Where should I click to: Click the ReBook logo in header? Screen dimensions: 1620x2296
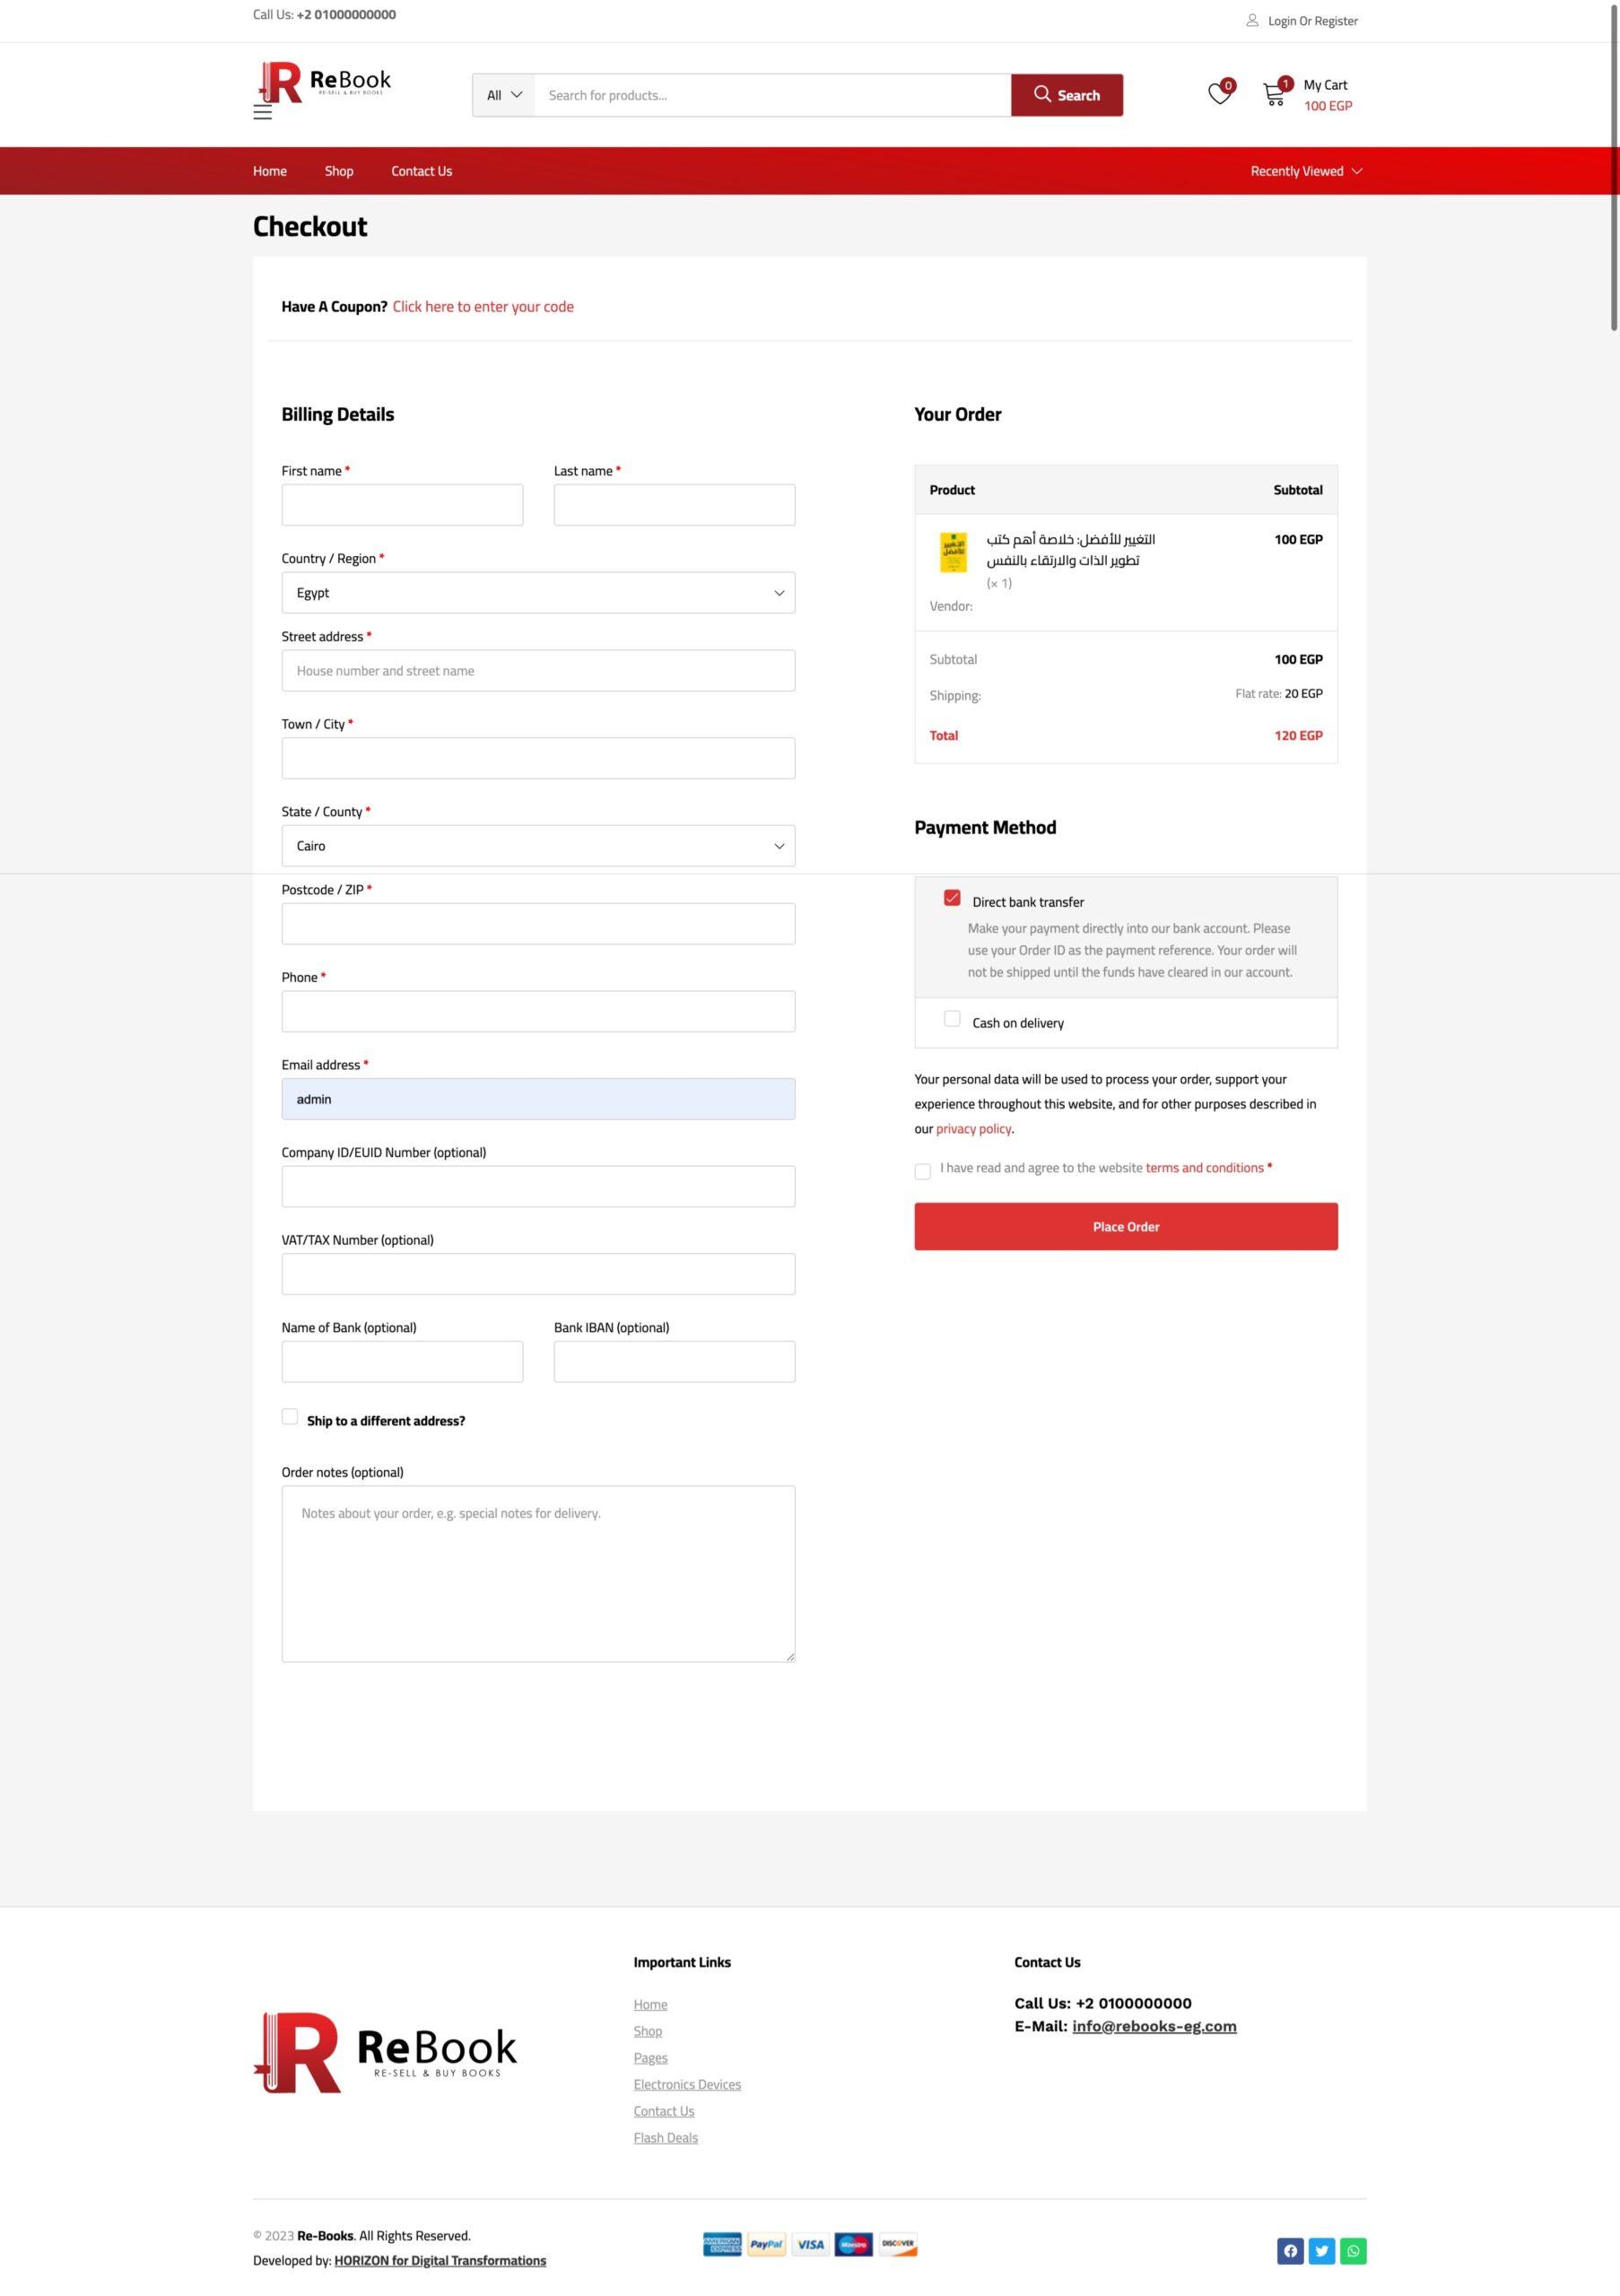click(x=324, y=82)
